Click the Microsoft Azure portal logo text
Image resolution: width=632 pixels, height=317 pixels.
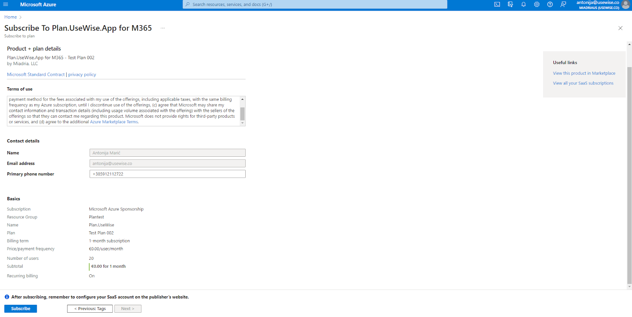pyautogui.click(x=38, y=4)
